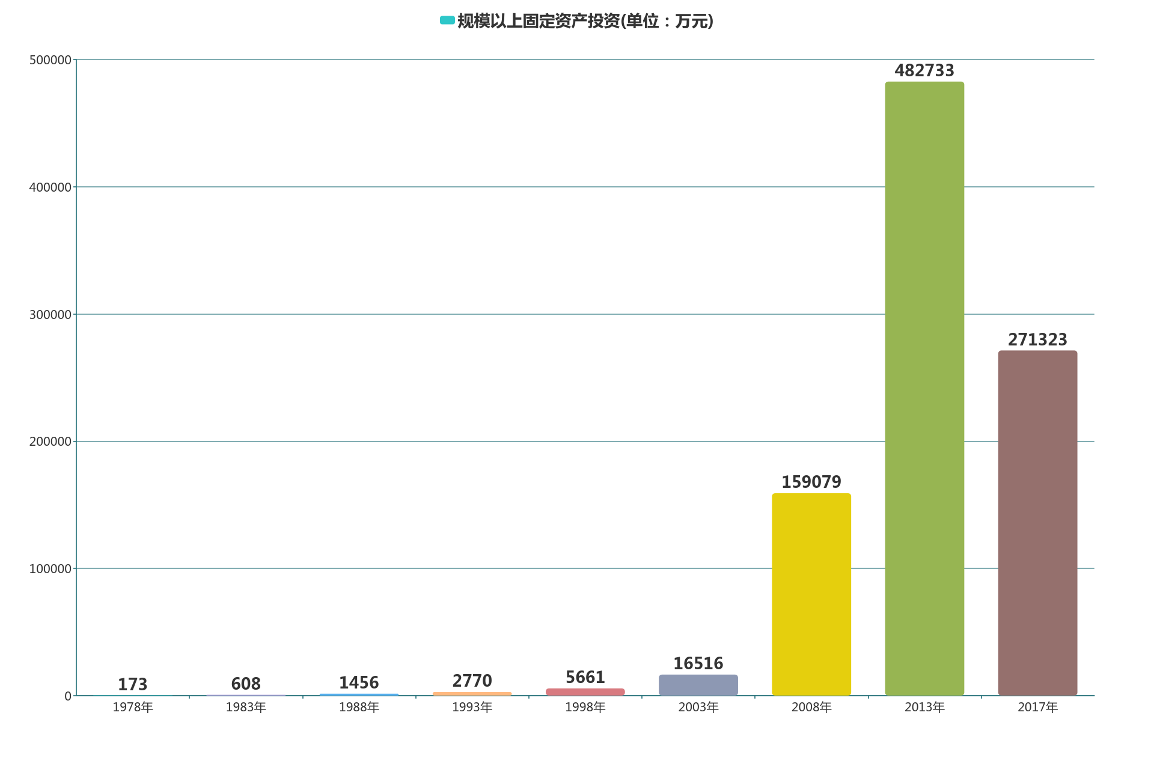Screen dimensions: 1154x772
Task: Toggle the 规模以上固定资产投资 legend series
Action: (585, 22)
